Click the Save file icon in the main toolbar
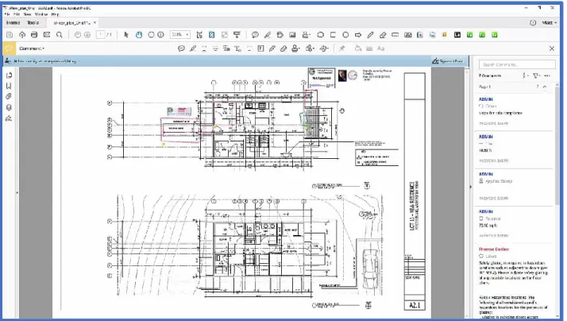The height and width of the screenshot is (321, 567). pyautogui.click(x=10, y=35)
